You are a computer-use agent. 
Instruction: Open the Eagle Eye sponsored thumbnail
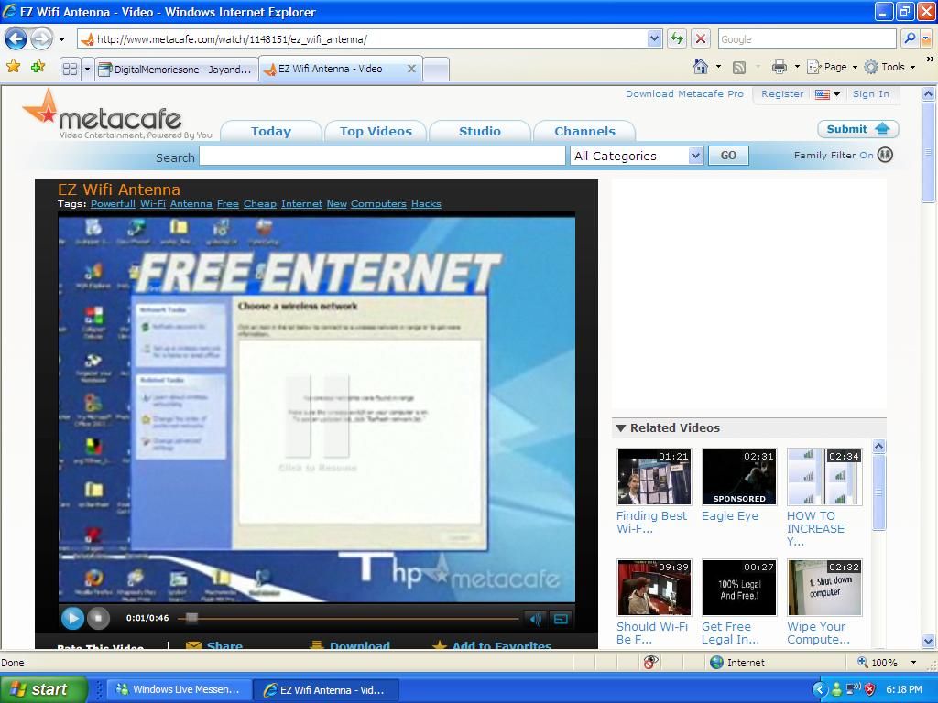(739, 477)
